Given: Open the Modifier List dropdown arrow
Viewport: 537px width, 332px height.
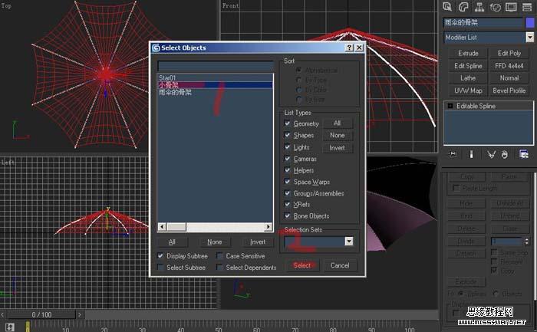Looking at the screenshot, I should tap(529, 37).
